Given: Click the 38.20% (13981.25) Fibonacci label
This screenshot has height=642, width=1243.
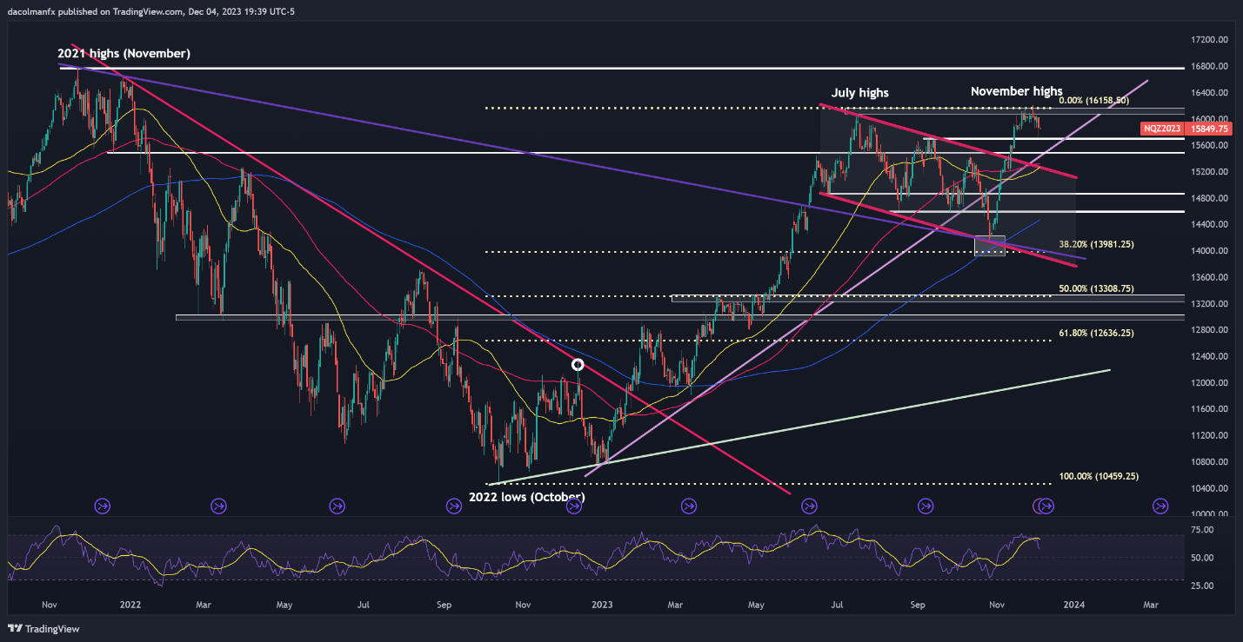Looking at the screenshot, I should 1097,245.
